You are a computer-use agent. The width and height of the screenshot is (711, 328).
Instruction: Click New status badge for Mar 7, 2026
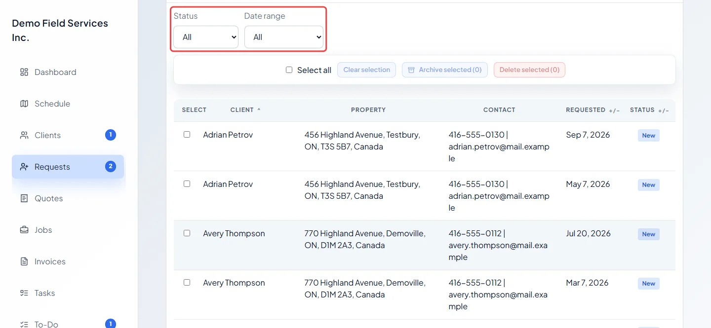[649, 284]
